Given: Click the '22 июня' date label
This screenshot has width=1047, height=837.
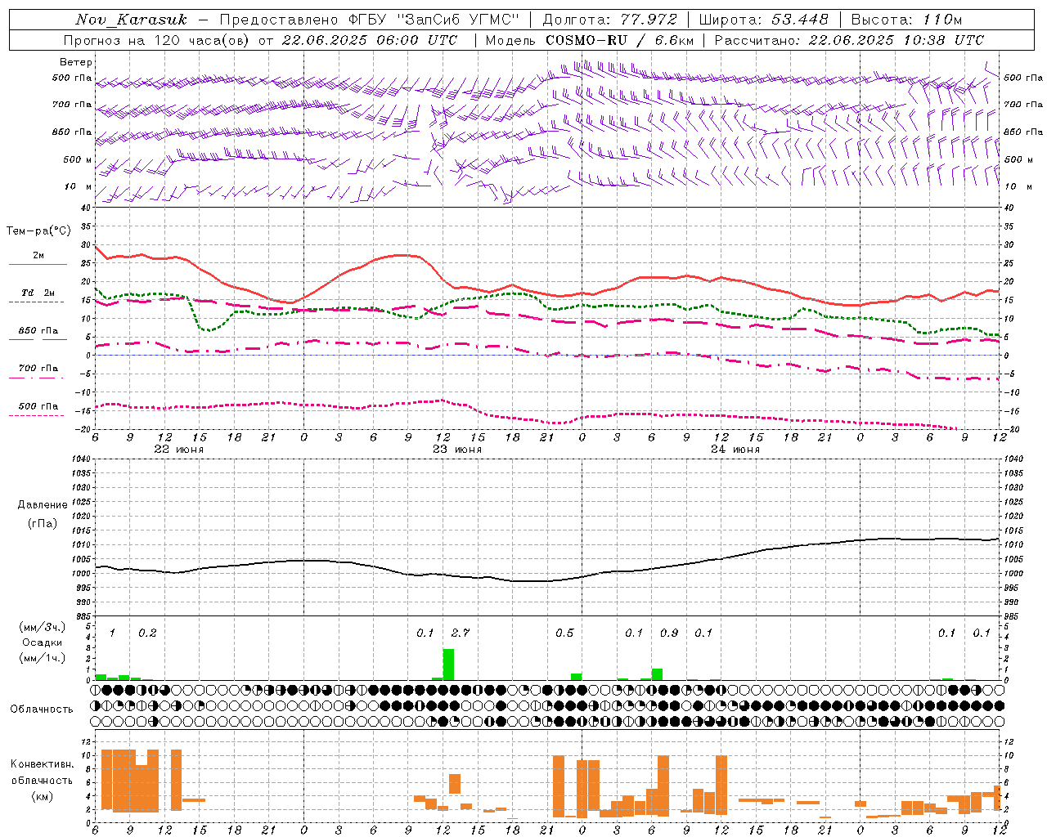Looking at the screenshot, I should pyautogui.click(x=178, y=450).
